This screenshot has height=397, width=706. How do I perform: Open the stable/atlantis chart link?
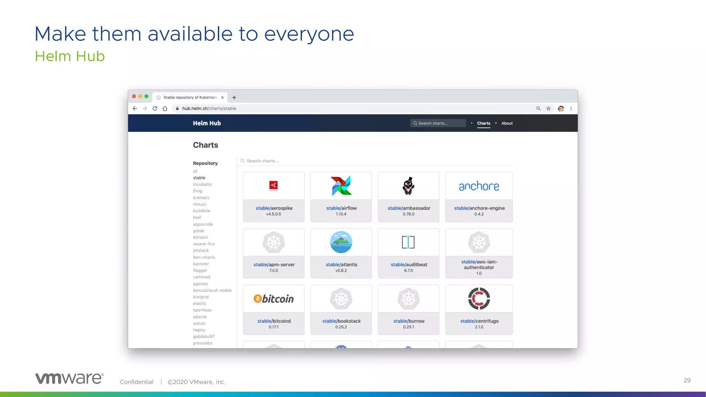[x=341, y=265]
